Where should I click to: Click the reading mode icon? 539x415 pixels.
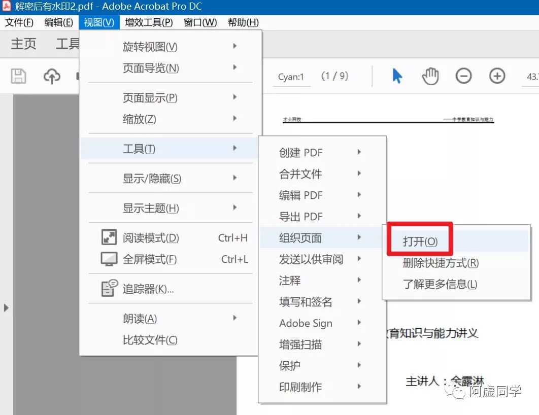click(109, 237)
